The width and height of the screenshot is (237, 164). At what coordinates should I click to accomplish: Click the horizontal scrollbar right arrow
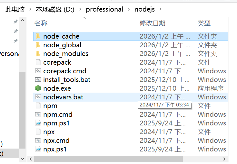[x=224, y=159]
